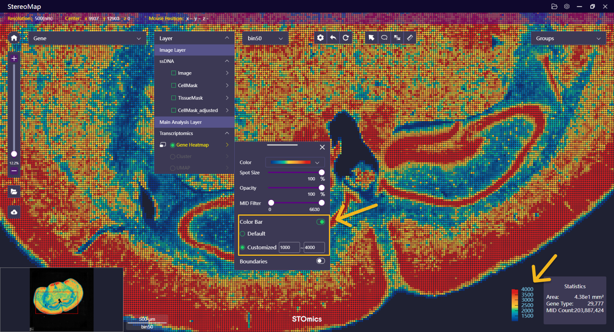Pick the ruler measurement tool
Screen dimensions: 614x332
(x=410, y=38)
